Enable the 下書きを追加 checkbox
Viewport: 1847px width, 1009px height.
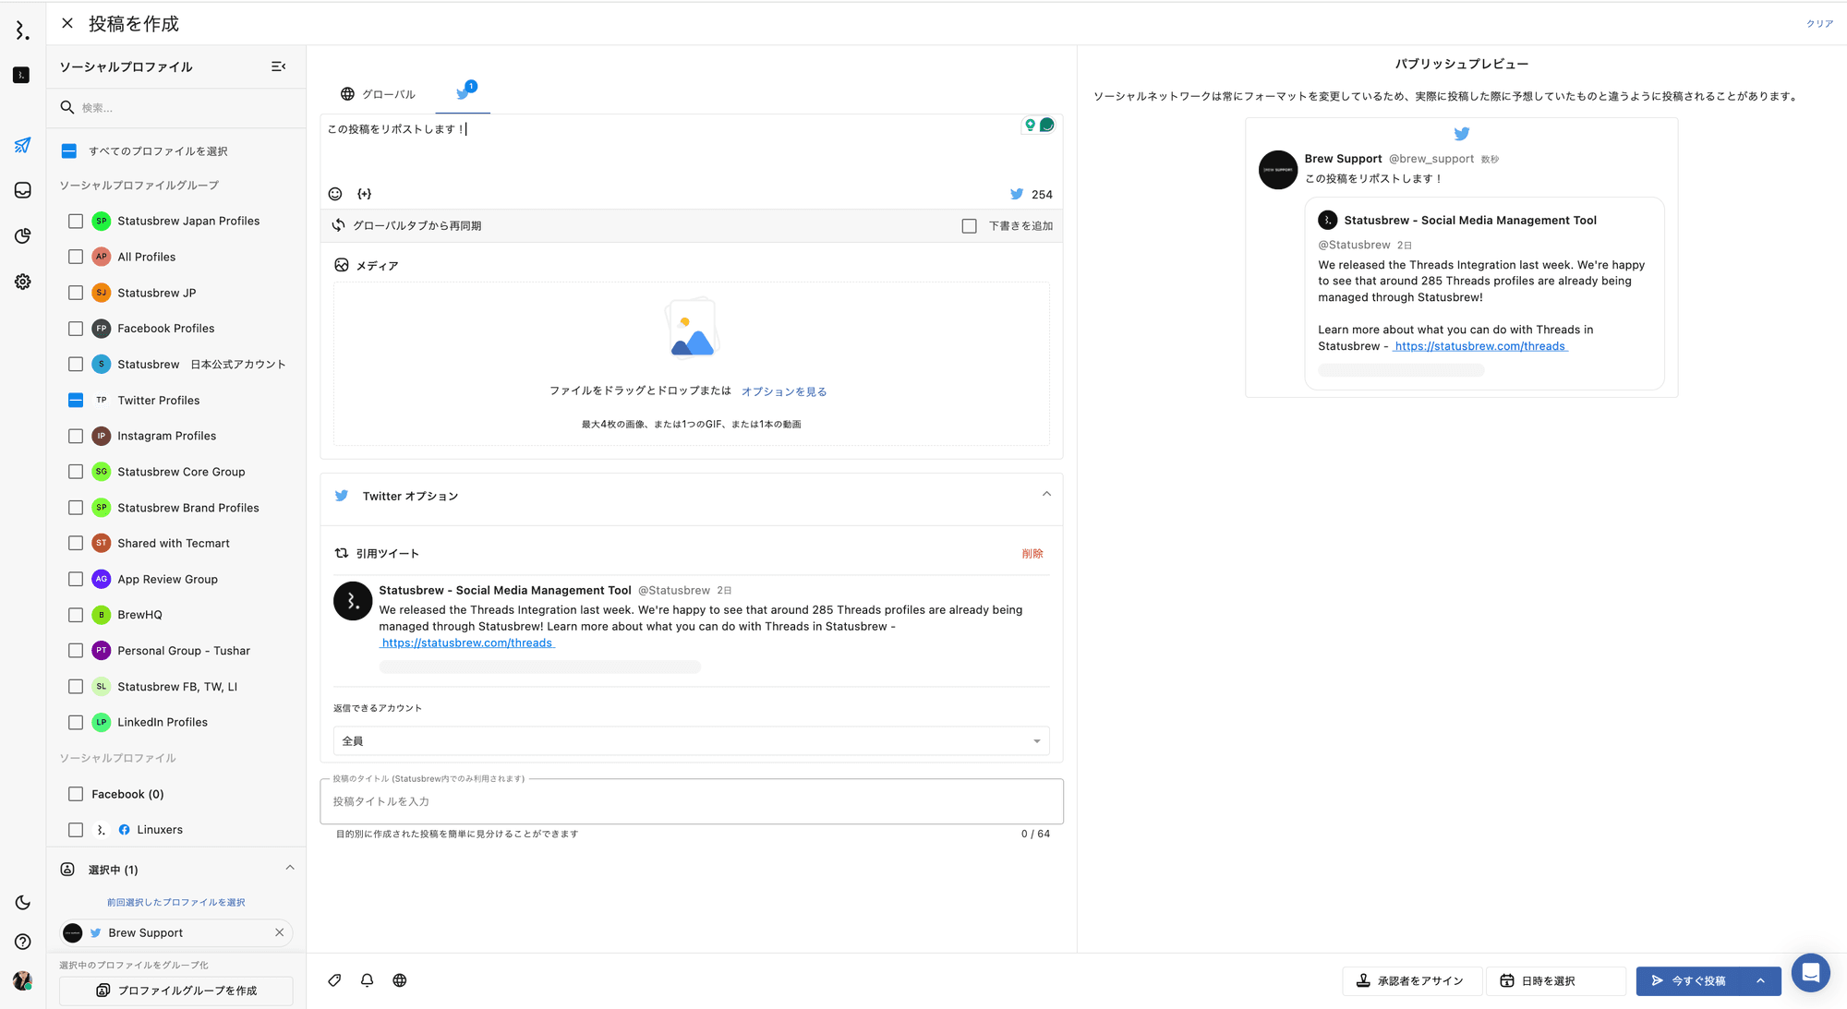tap(969, 226)
